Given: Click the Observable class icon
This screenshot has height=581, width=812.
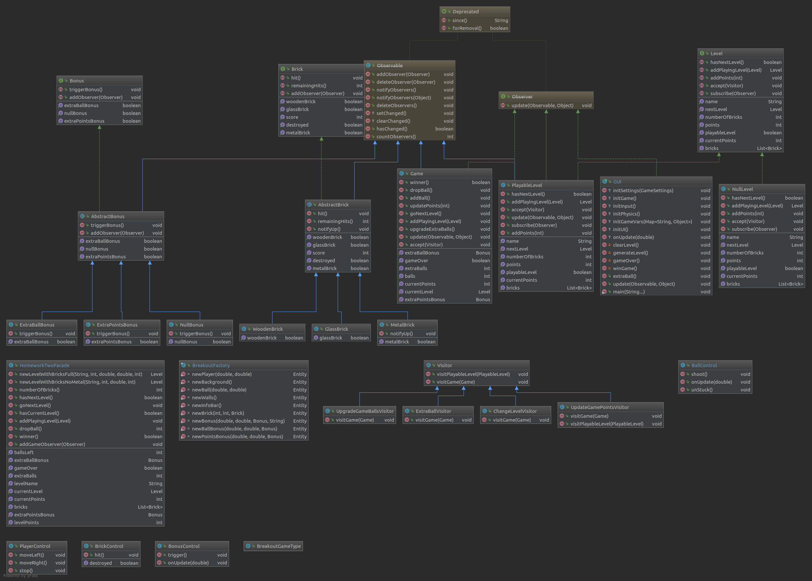Looking at the screenshot, I should [368, 66].
